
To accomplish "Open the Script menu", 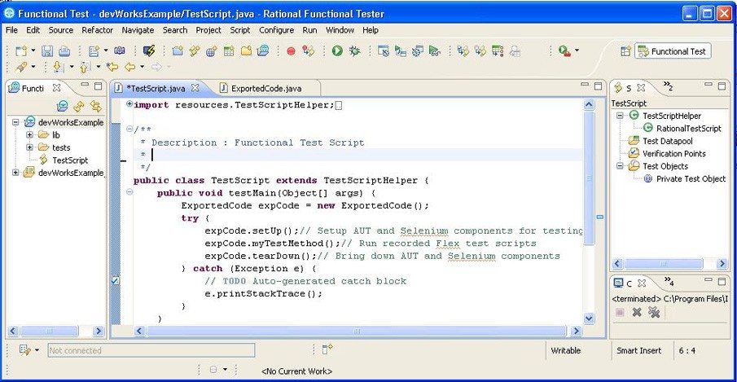I will tap(239, 30).
